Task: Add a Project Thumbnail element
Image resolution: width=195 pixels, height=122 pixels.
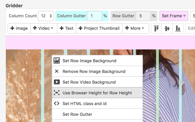Action: (99, 28)
